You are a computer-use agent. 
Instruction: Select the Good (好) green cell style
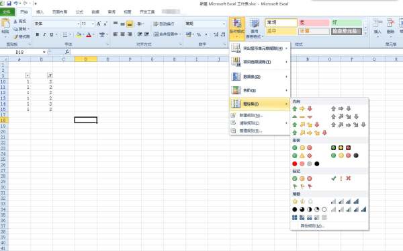[347, 23]
